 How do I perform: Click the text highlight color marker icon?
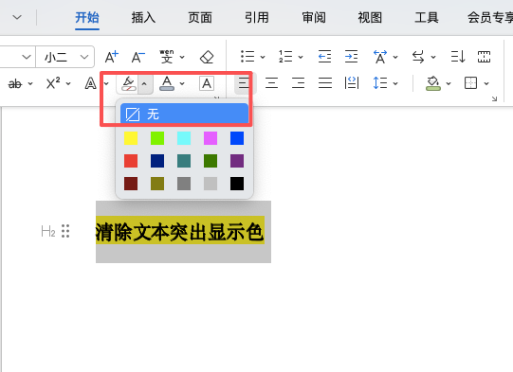click(x=129, y=83)
